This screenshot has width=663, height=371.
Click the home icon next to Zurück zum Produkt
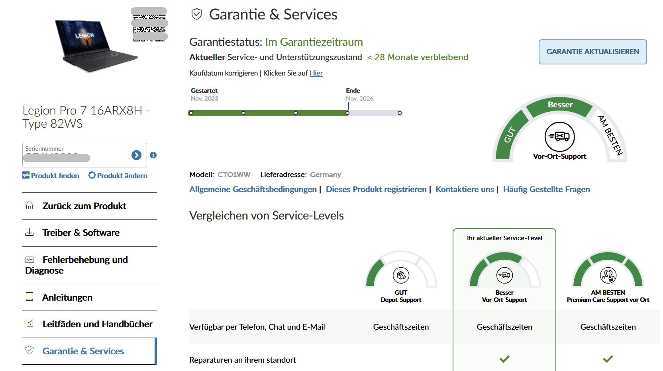[x=29, y=205]
